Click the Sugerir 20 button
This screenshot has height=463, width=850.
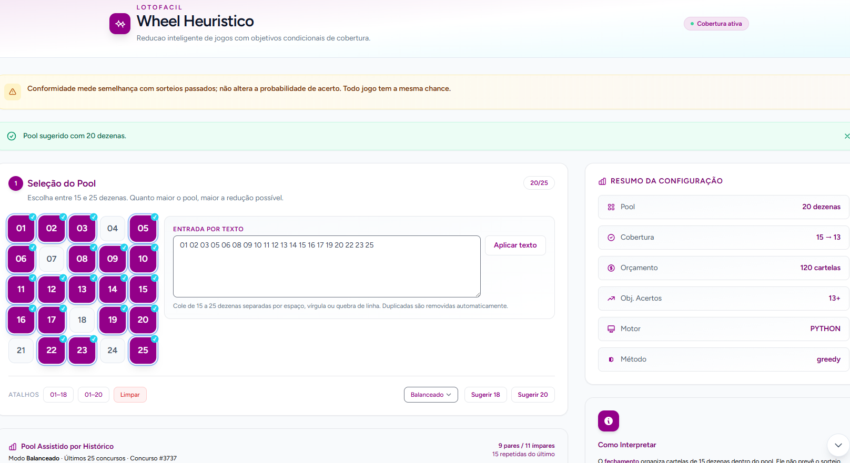[533, 395]
